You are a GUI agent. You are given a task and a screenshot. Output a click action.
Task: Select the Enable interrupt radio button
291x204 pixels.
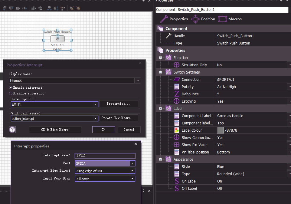(11, 87)
